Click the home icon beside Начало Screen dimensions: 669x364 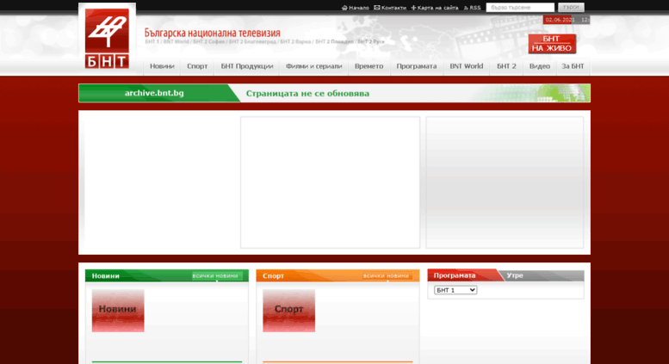(x=344, y=8)
